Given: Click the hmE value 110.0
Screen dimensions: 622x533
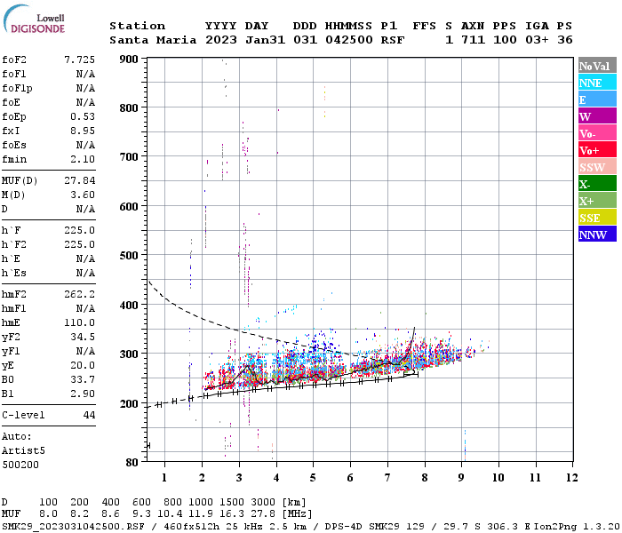Looking at the screenshot, I should click(80, 322).
